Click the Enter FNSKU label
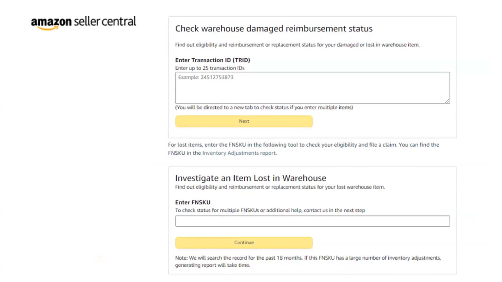The image size is (502, 282). click(193, 202)
